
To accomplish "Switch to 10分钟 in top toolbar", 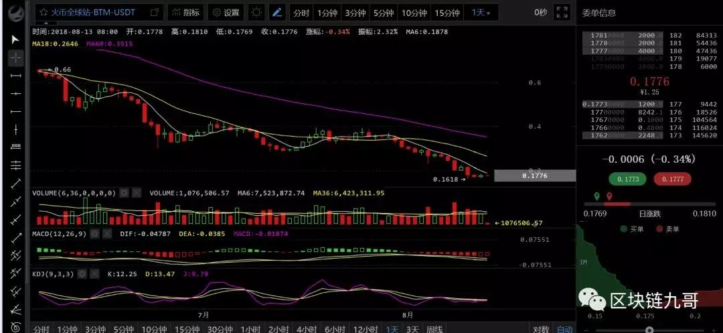I will tap(414, 13).
